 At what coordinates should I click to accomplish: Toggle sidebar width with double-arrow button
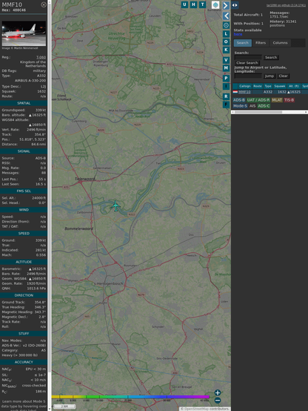coord(235,5)
